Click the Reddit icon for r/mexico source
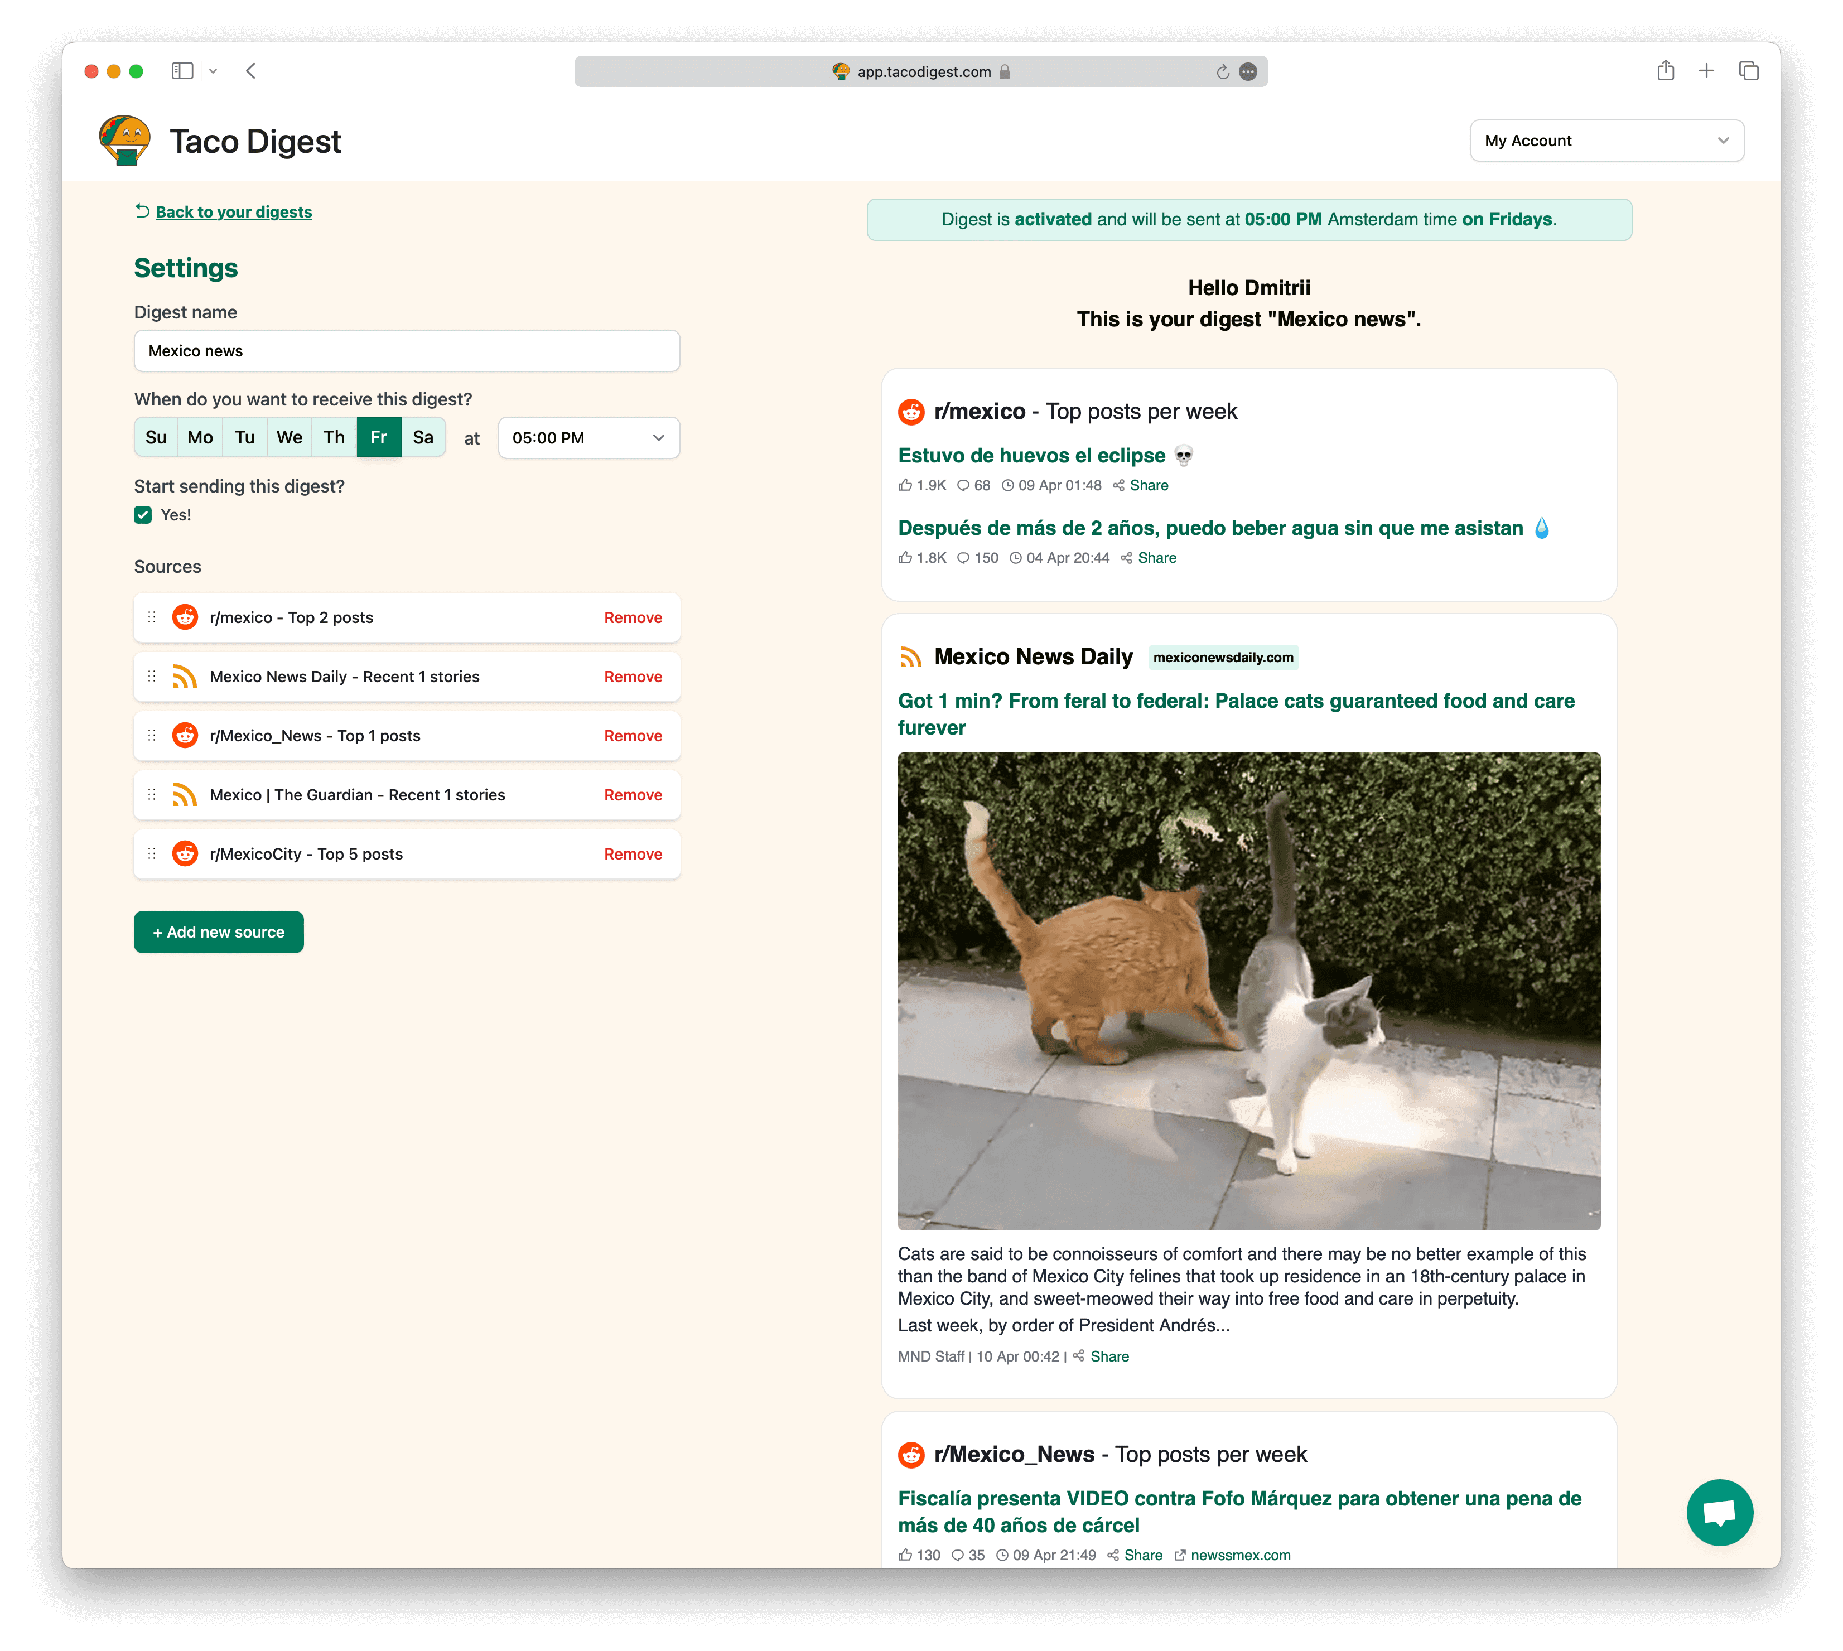 (x=186, y=617)
